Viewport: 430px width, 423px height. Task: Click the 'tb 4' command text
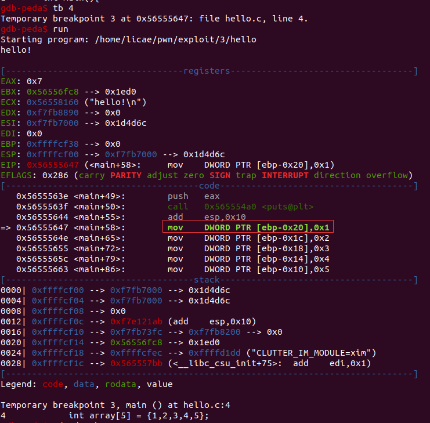coord(63,8)
